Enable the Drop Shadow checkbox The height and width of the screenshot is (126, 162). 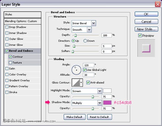point(7,27)
